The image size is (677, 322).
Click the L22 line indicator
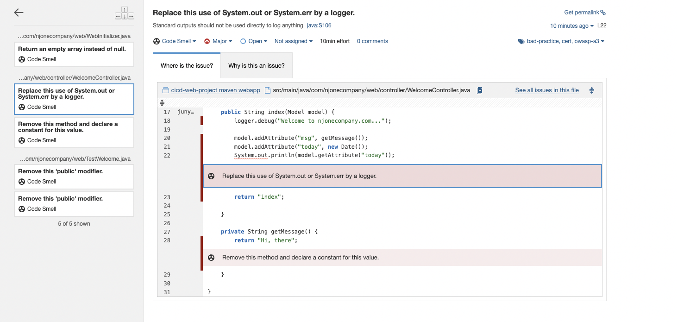point(602,25)
